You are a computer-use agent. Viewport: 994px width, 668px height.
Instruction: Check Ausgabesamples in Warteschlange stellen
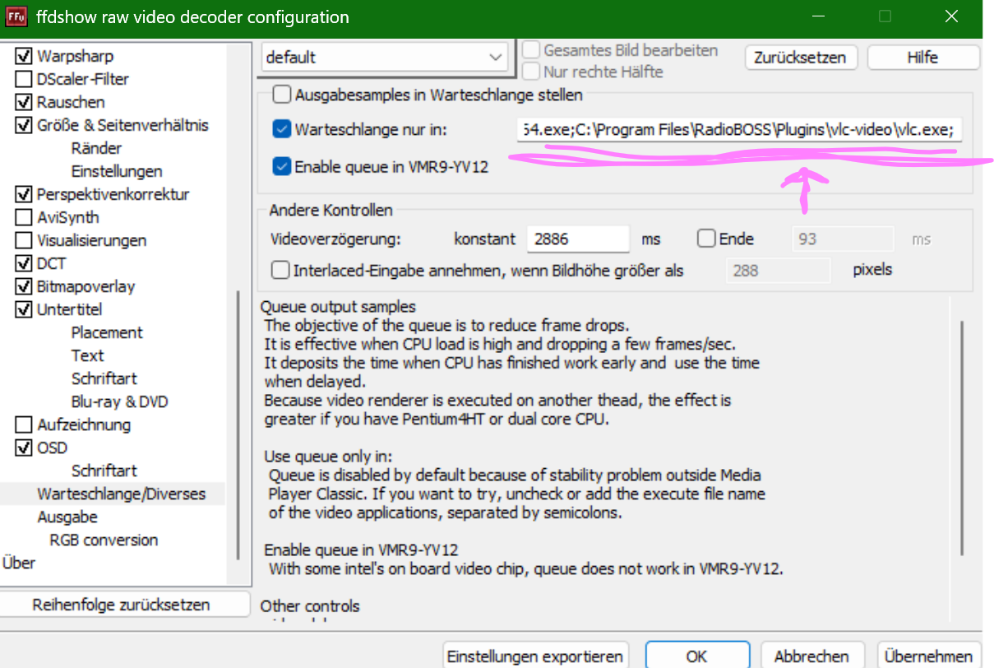point(282,95)
